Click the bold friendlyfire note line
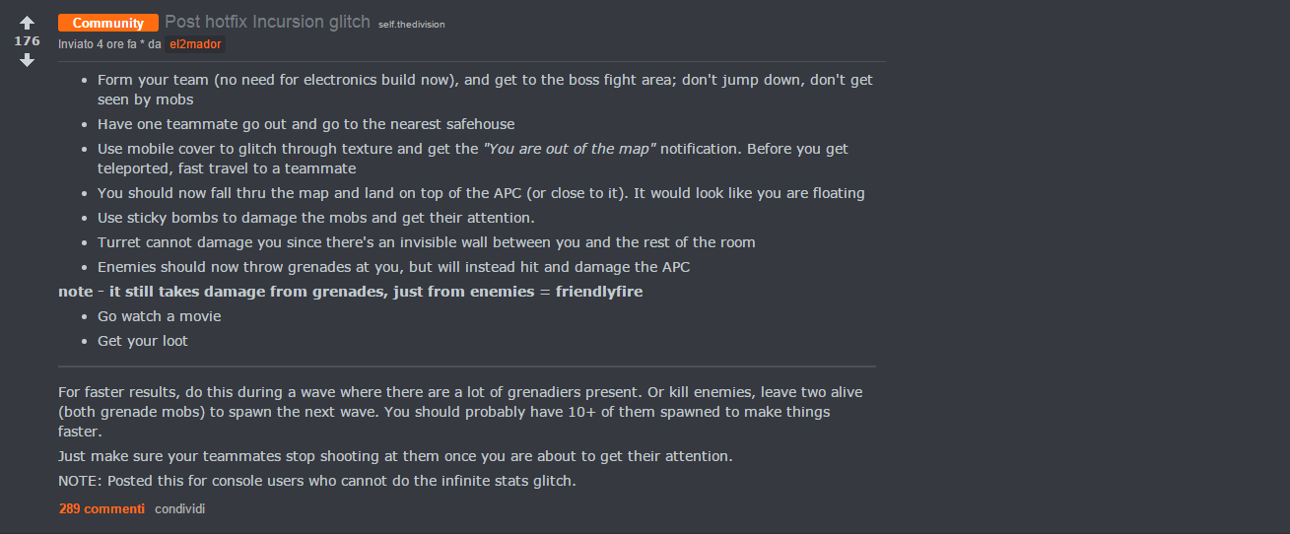This screenshot has width=1290, height=534. (350, 292)
